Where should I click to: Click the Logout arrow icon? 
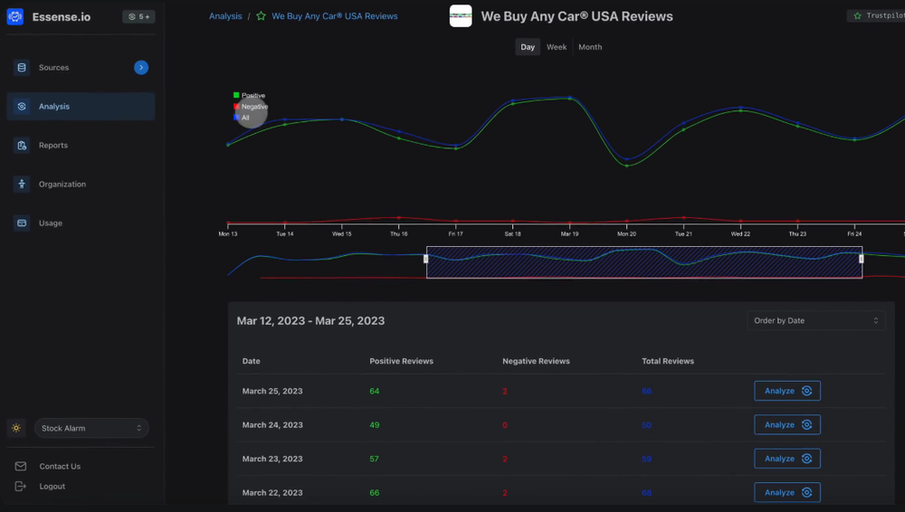pyautogui.click(x=20, y=486)
